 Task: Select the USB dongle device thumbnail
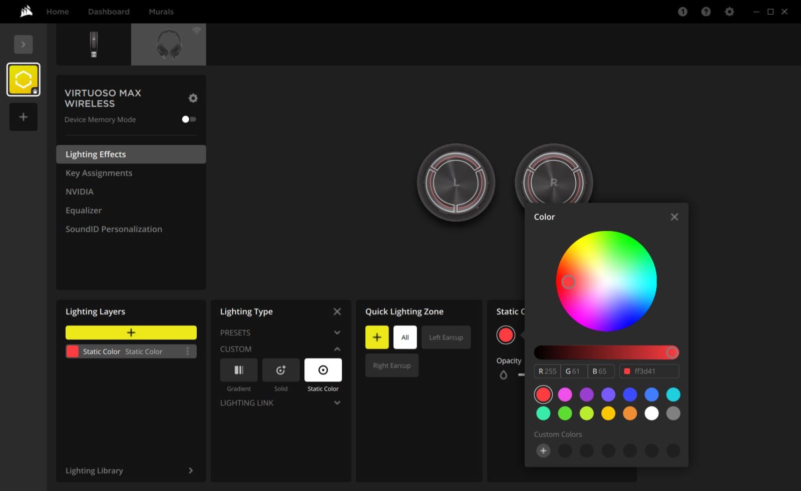[x=94, y=44]
